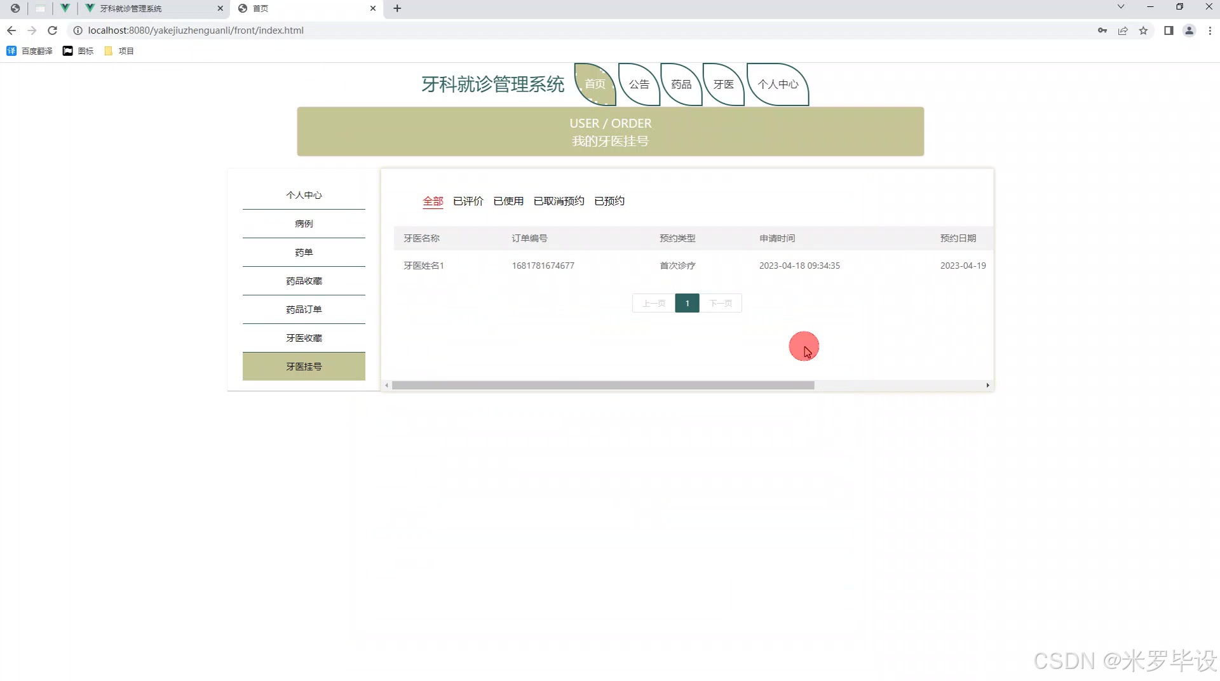Viewport: 1220px width, 681px height.
Task: Open 药品订单 in the sidebar
Action: [x=304, y=309]
